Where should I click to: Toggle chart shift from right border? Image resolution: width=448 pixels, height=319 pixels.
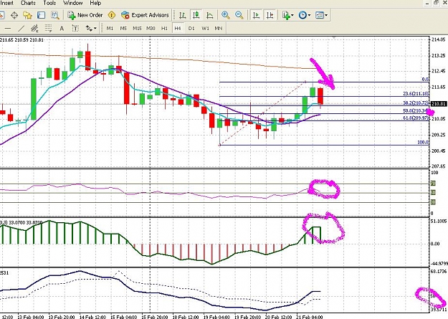coord(270,15)
